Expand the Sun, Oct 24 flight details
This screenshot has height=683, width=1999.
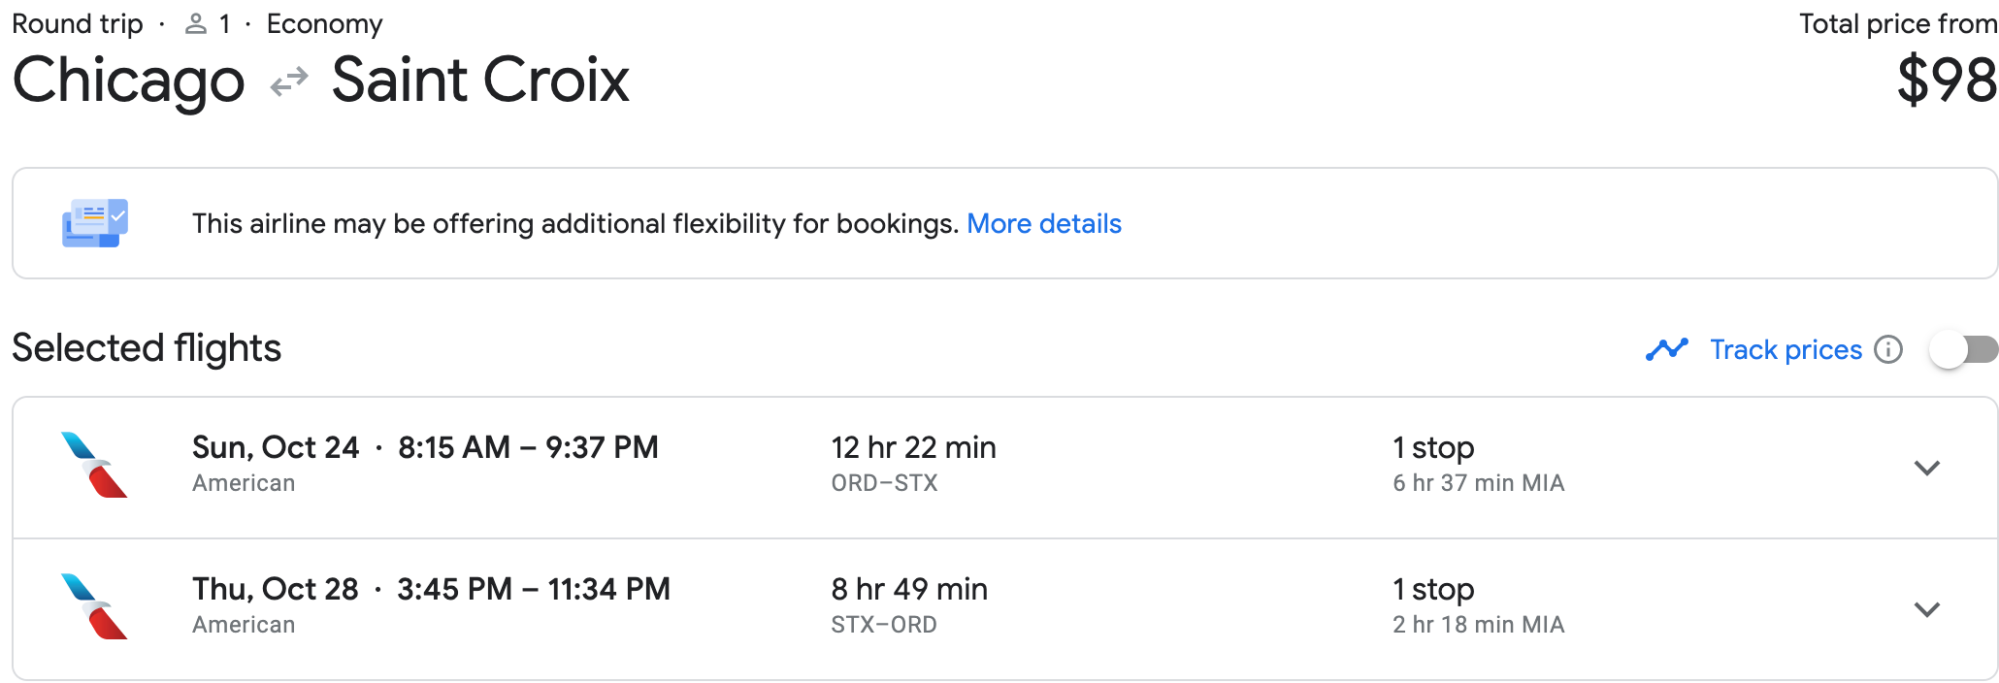(1926, 468)
